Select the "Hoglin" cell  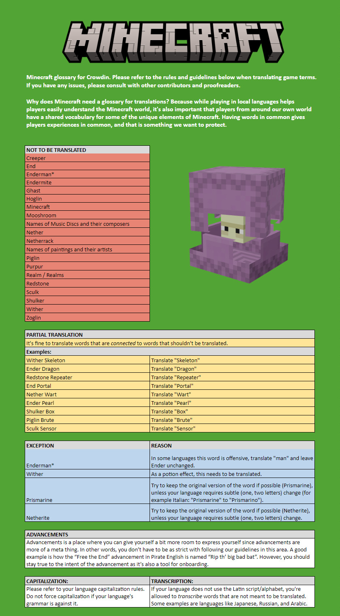click(x=88, y=199)
